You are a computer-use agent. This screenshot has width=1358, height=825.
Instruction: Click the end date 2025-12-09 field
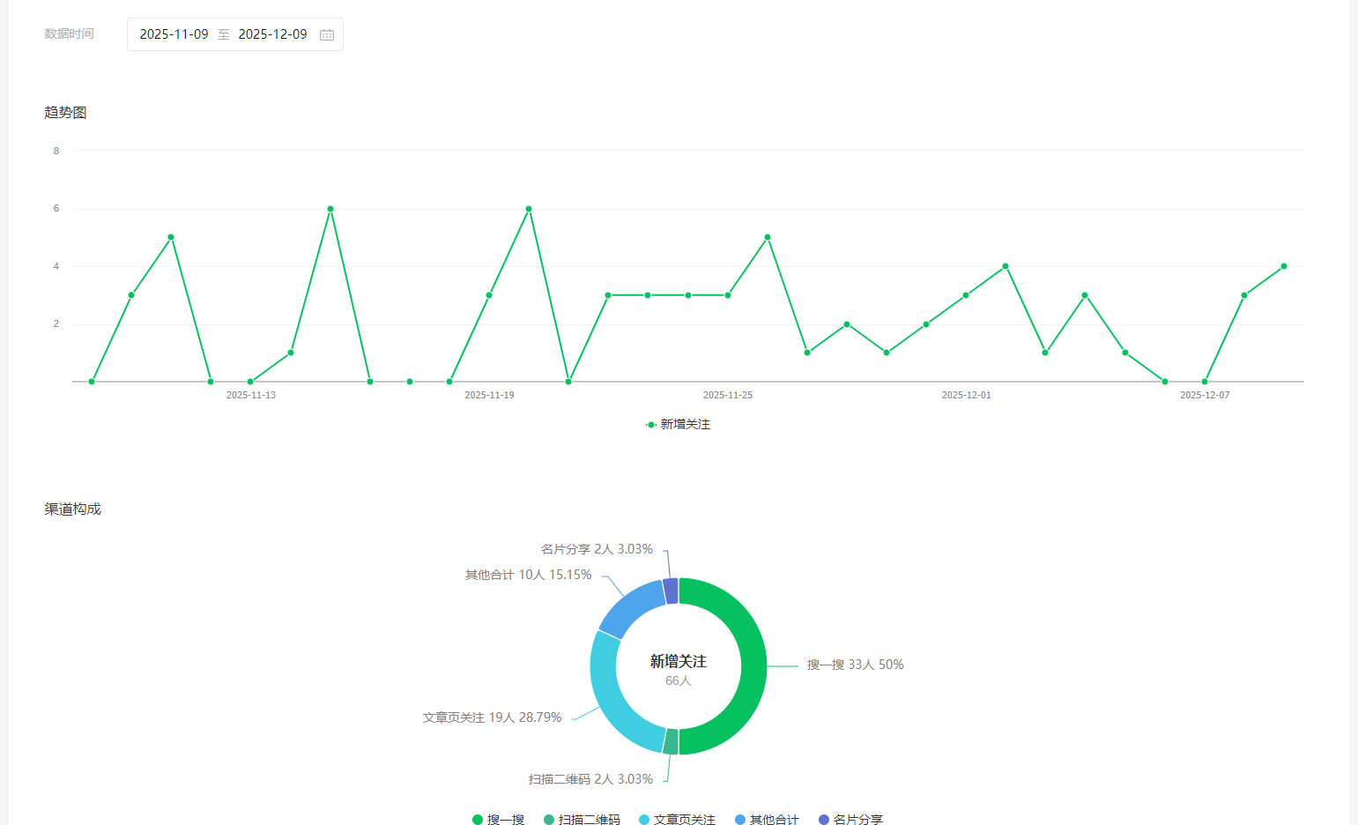click(272, 34)
